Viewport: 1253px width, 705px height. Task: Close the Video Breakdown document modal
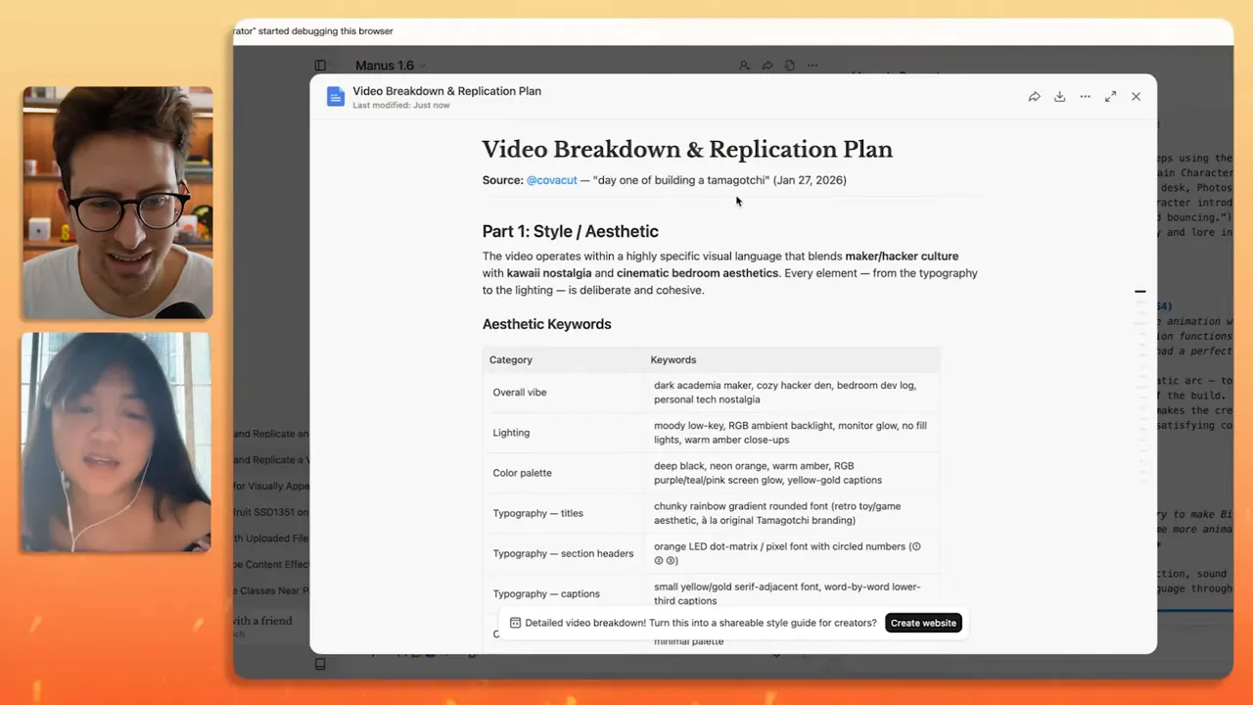(x=1136, y=97)
